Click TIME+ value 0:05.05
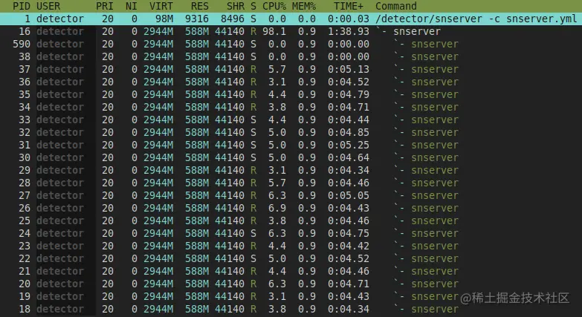 click(349, 195)
